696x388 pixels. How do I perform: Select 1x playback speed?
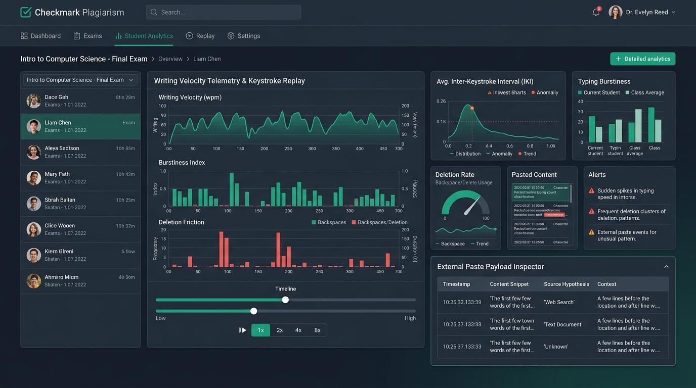pyautogui.click(x=261, y=330)
